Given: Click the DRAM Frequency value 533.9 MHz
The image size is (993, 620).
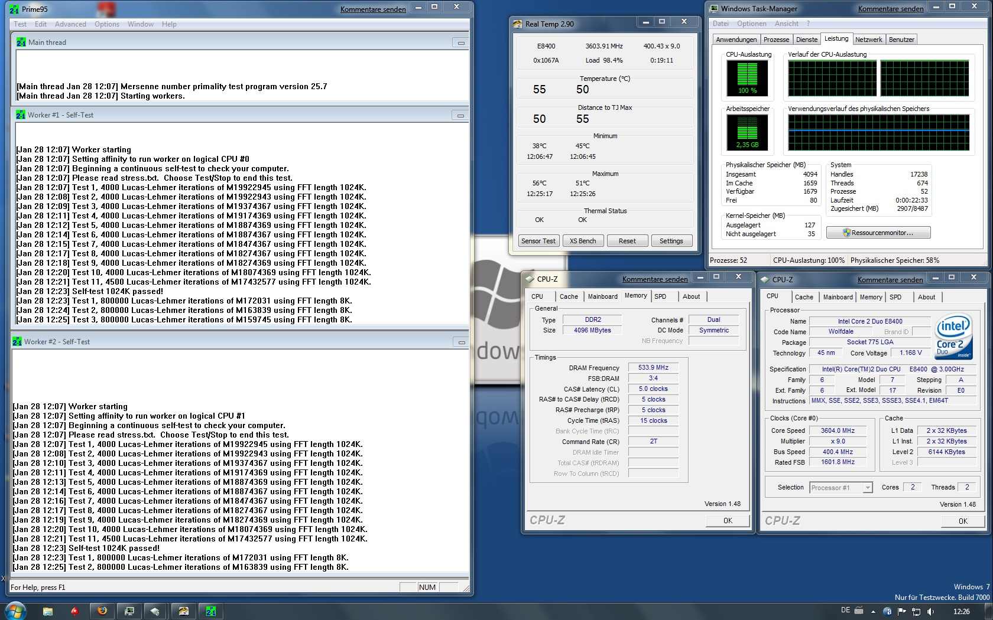Looking at the screenshot, I should [x=653, y=368].
